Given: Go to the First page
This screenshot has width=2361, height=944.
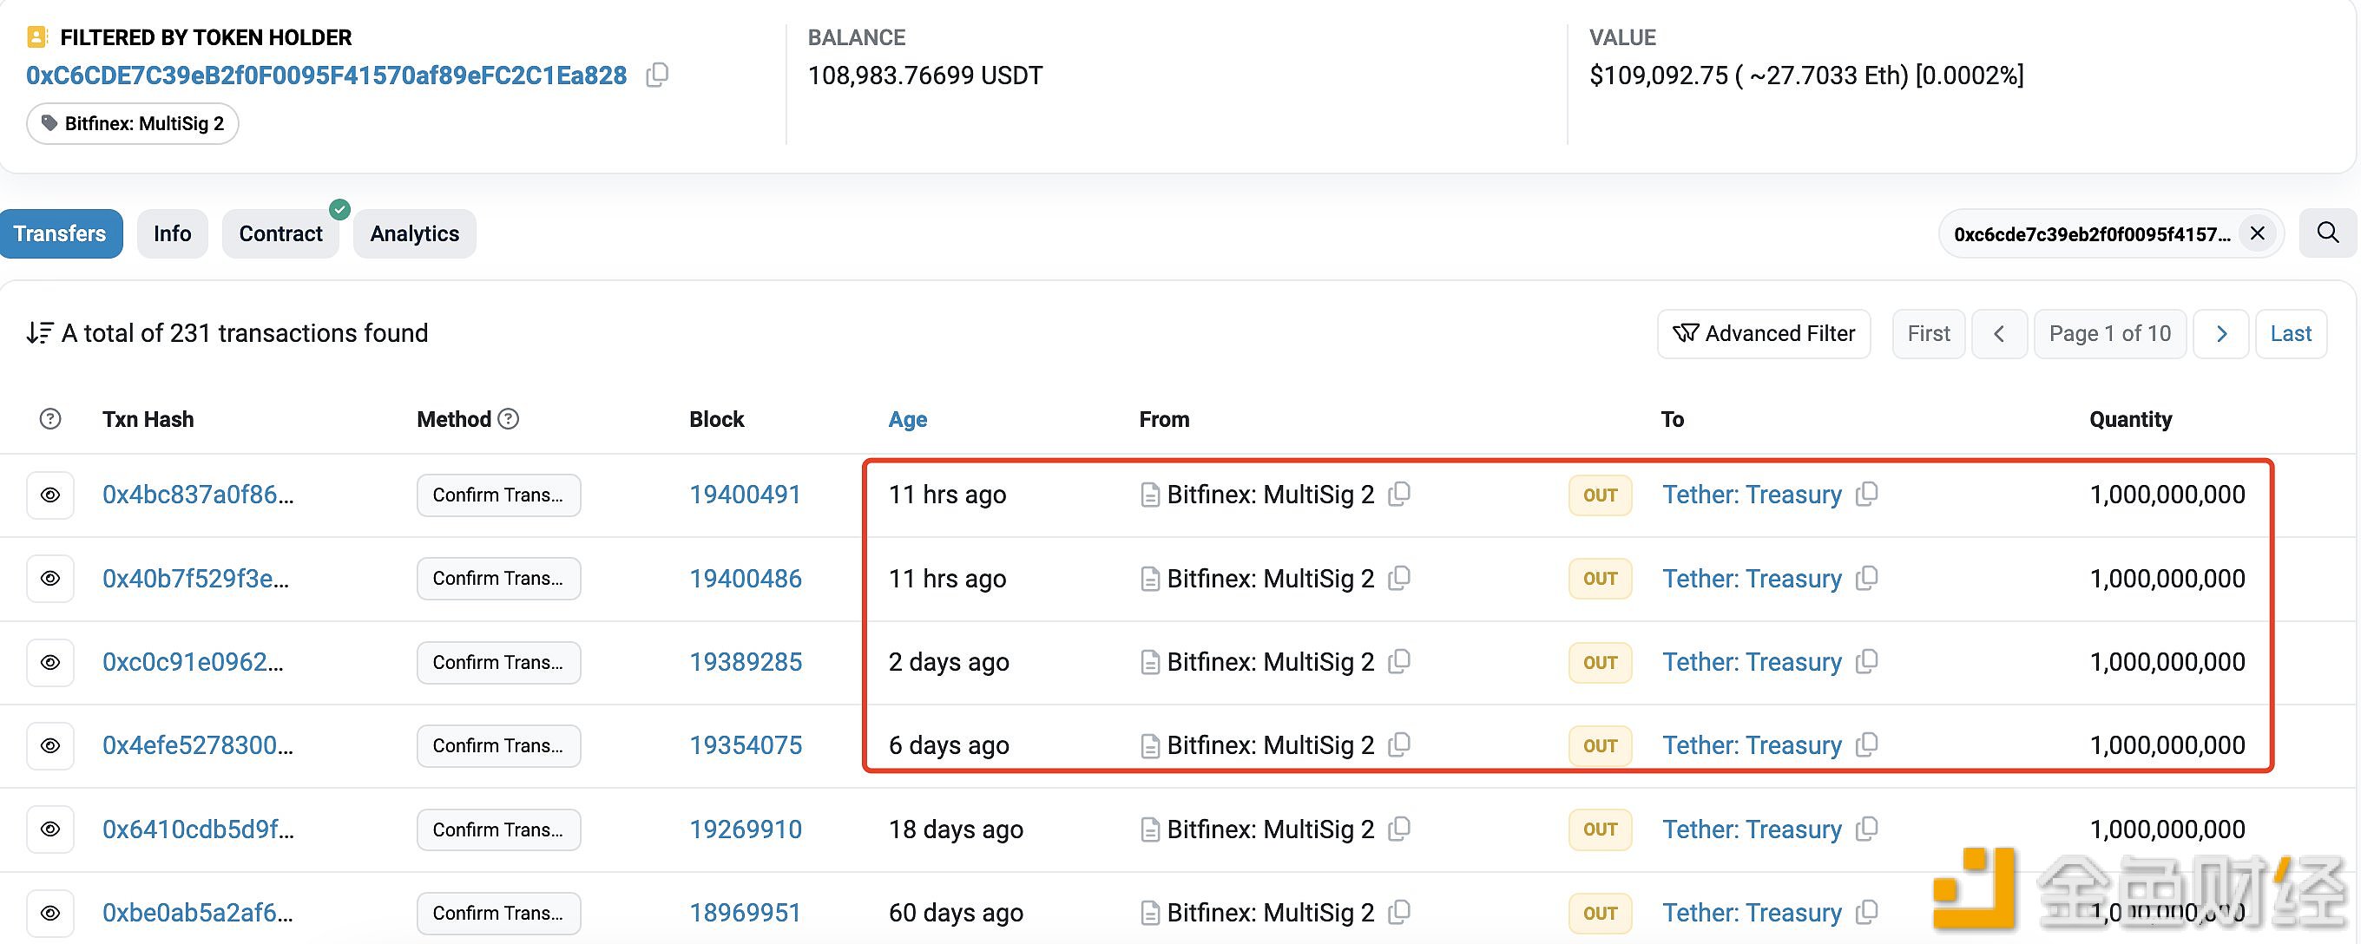Looking at the screenshot, I should tap(1929, 333).
